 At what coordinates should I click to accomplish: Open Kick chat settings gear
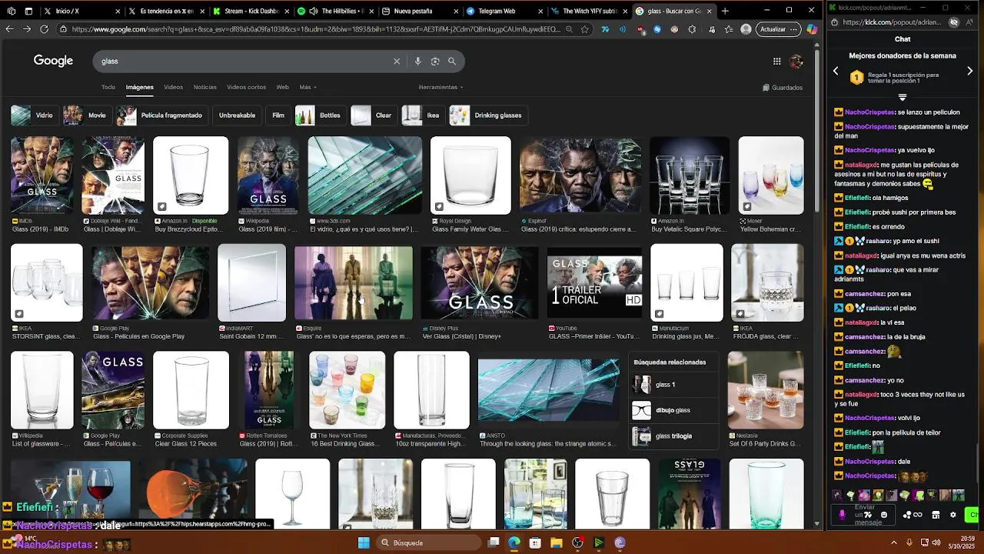[953, 515]
